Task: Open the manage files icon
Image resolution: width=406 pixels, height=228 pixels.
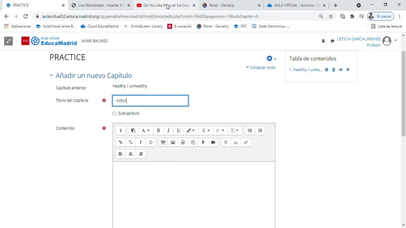Action: pyautogui.click(x=193, y=142)
